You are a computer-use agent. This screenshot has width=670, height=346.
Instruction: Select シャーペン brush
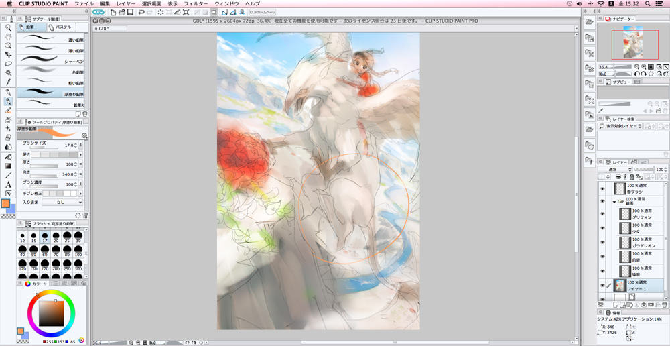pyautogui.click(x=51, y=60)
